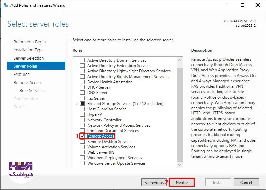Proceed with the Next button
The image size is (266, 190).
[182, 182]
